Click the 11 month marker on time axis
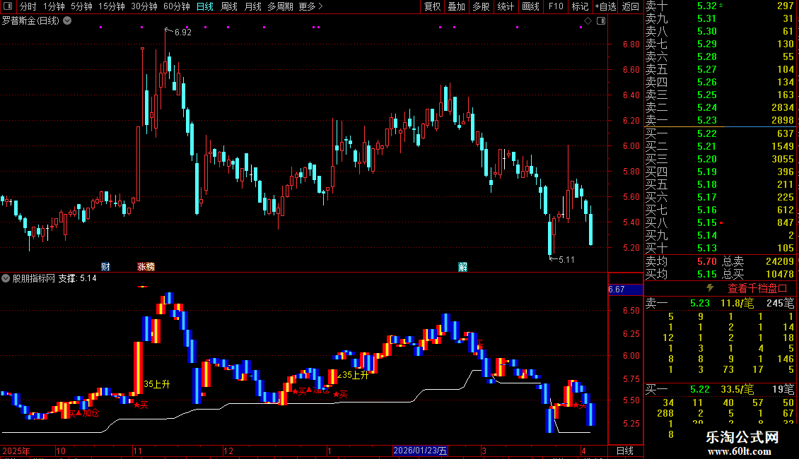The width and height of the screenshot is (799, 459). (x=137, y=451)
